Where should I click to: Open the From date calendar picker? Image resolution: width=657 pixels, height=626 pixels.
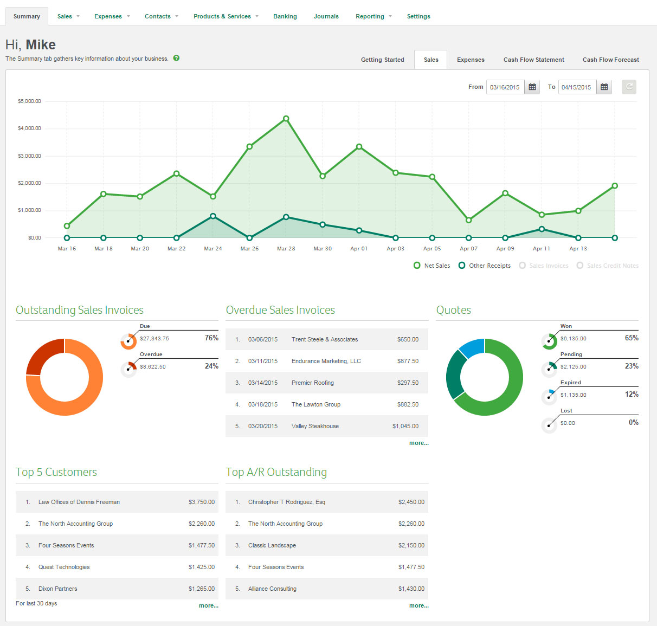point(532,87)
